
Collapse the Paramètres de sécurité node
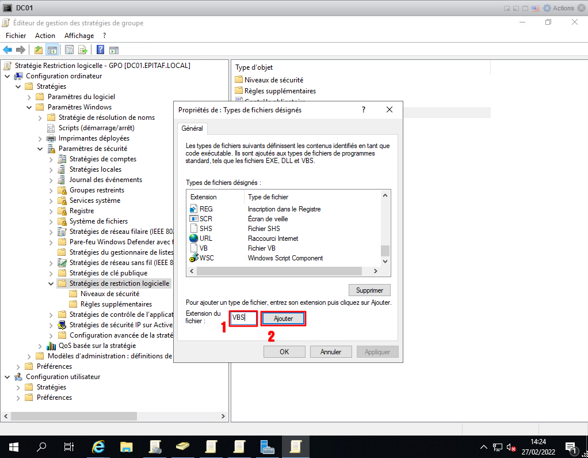coord(40,149)
